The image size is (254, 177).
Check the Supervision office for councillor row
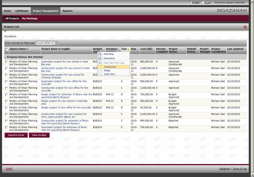point(6,82)
